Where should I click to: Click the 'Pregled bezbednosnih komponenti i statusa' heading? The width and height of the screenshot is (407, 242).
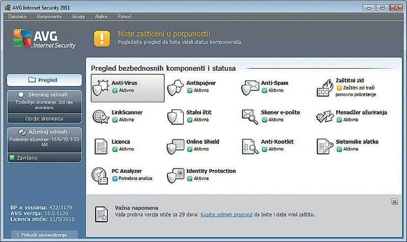tap(163, 68)
